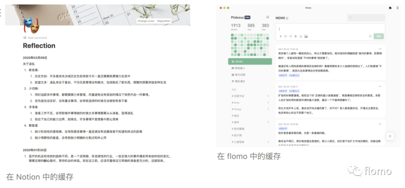
Task: Insert a numbered list in memo editor
Action: [291, 36]
